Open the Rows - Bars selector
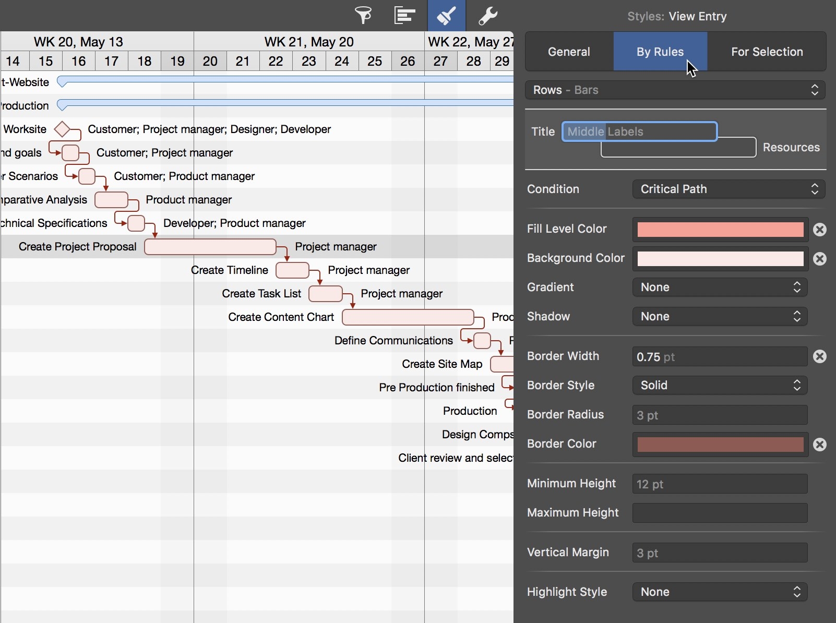The width and height of the screenshot is (836, 623). (x=674, y=90)
